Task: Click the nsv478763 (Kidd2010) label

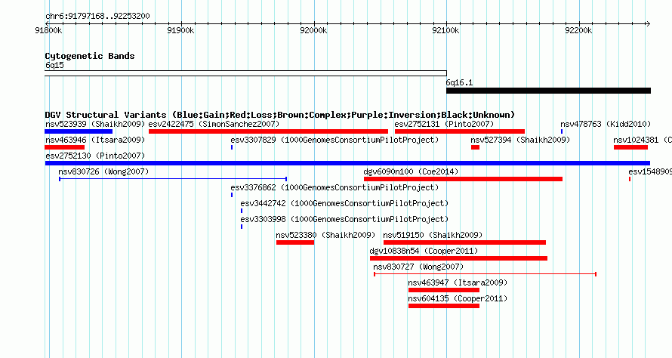Action: pyautogui.click(x=606, y=124)
